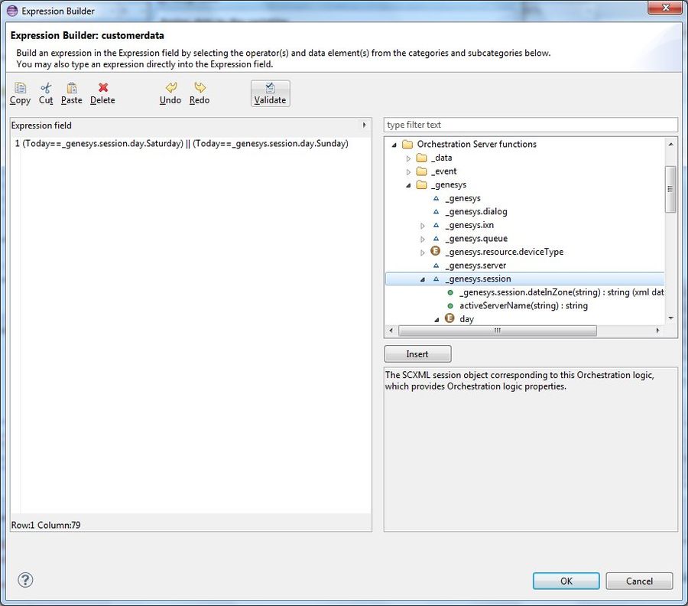
Task: Click the triangle icon beside _genesys.dialog
Action: point(436,212)
